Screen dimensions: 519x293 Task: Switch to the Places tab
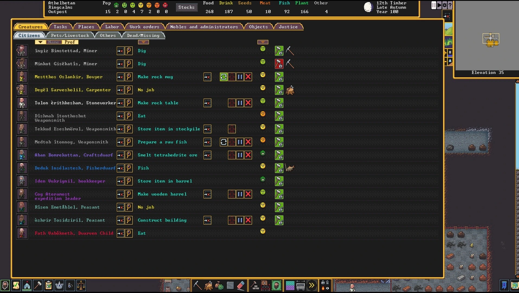pyautogui.click(x=86, y=27)
